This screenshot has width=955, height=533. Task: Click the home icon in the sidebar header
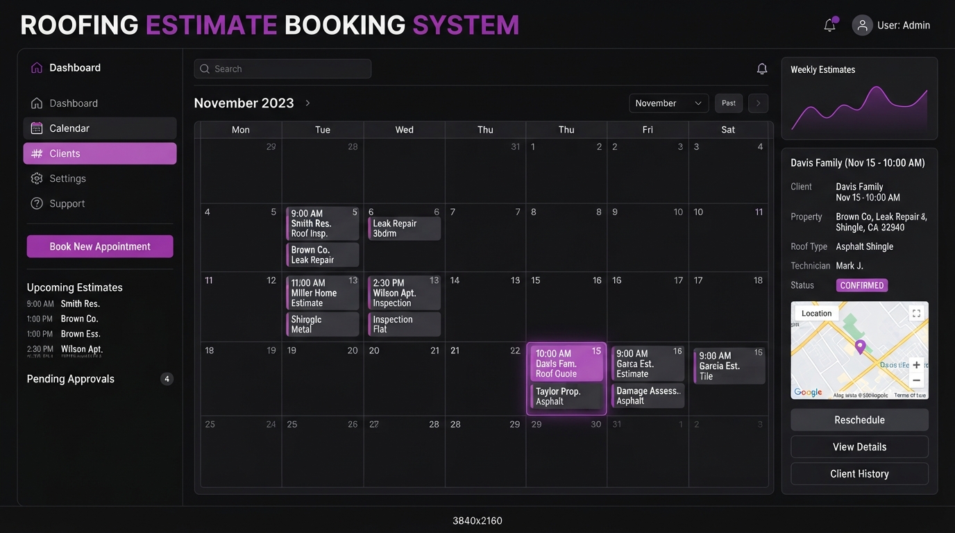(37, 68)
